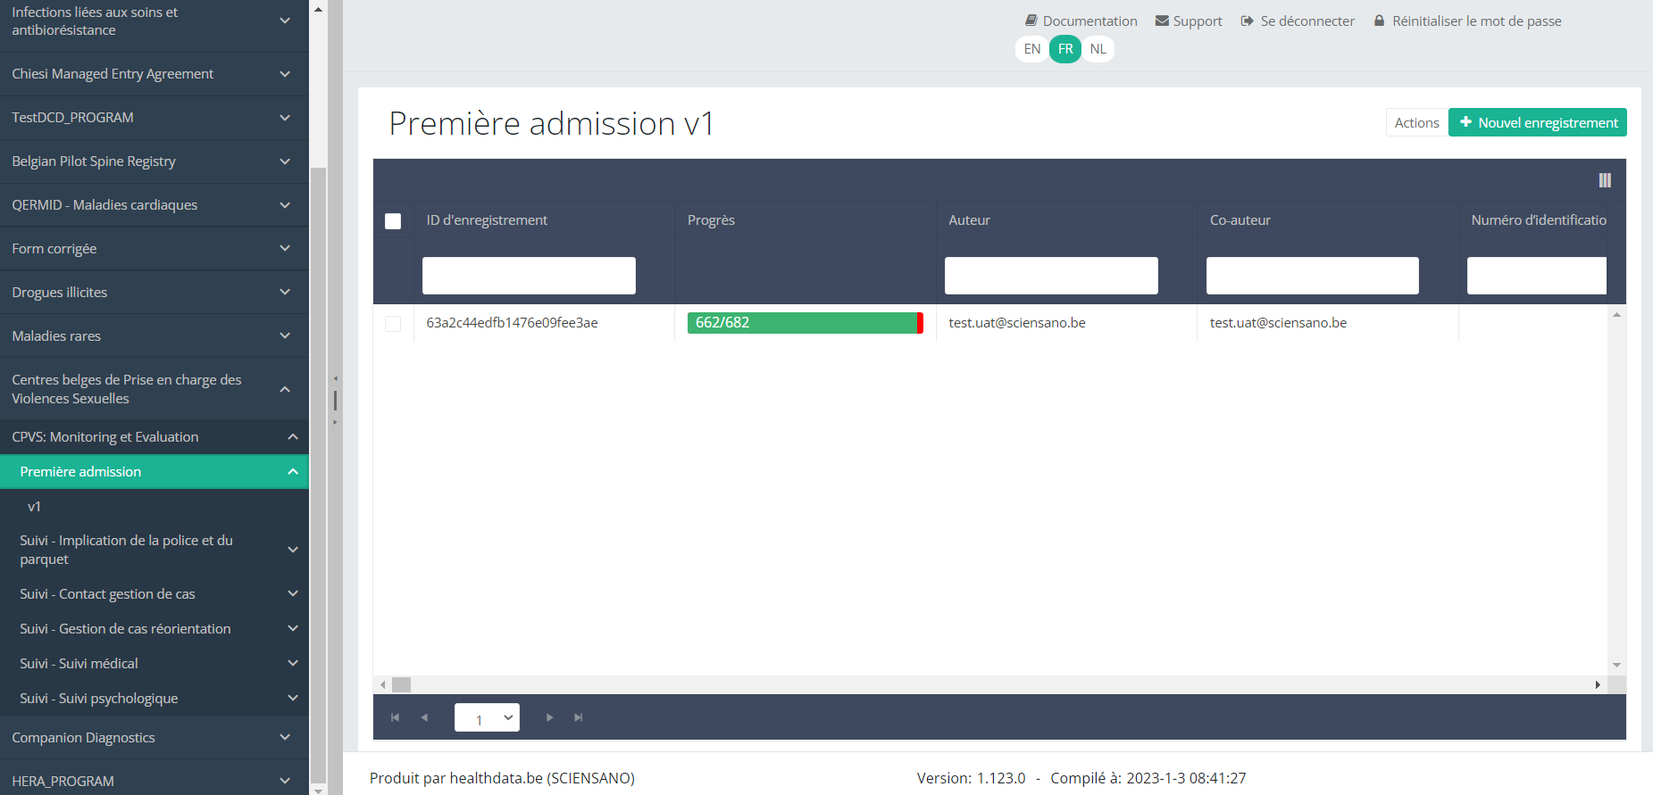Go to the next page of records
The width and height of the screenshot is (1653, 795).
tap(549, 717)
